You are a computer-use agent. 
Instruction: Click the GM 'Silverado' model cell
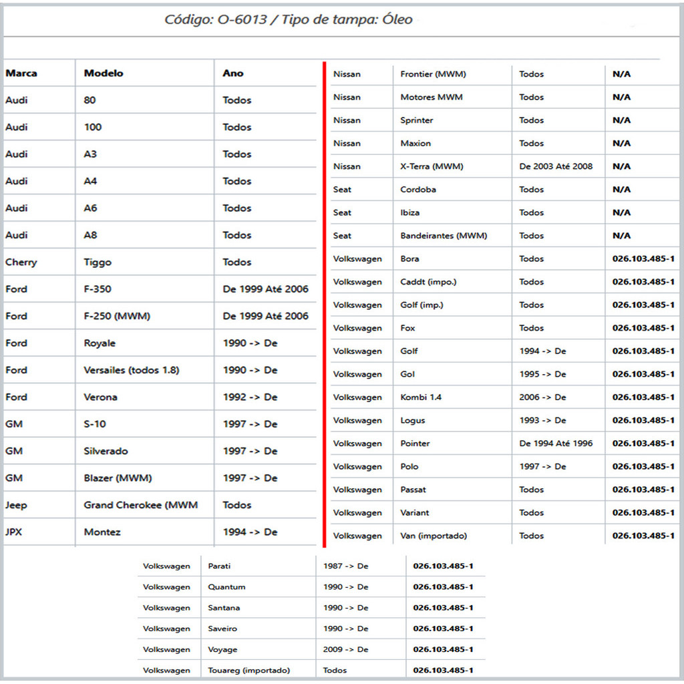point(107,451)
